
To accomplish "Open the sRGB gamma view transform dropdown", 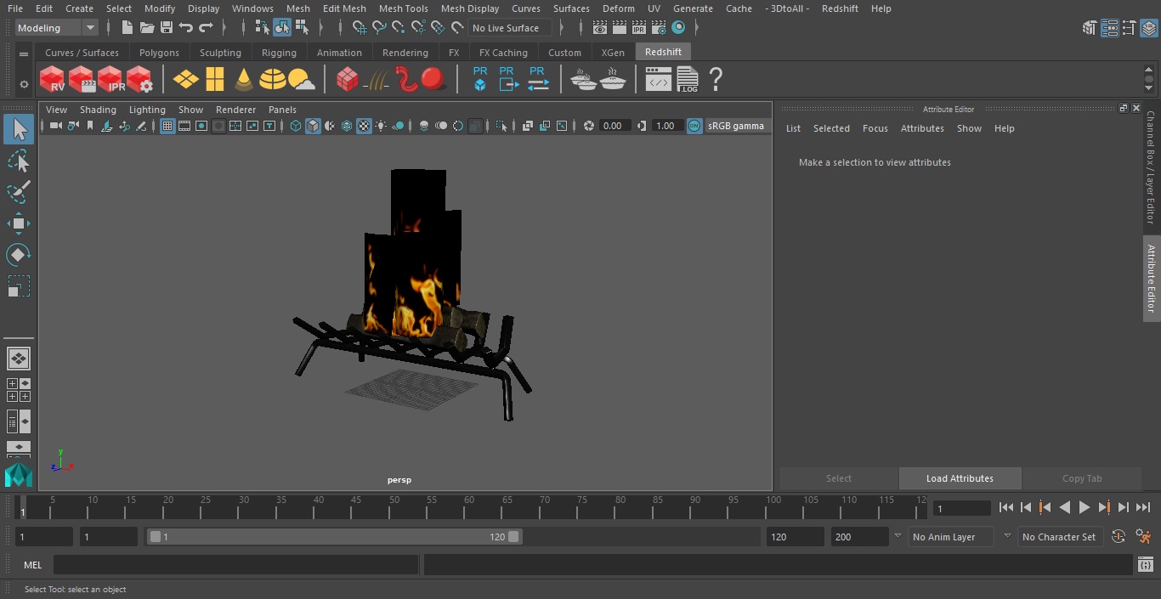I will (x=736, y=126).
